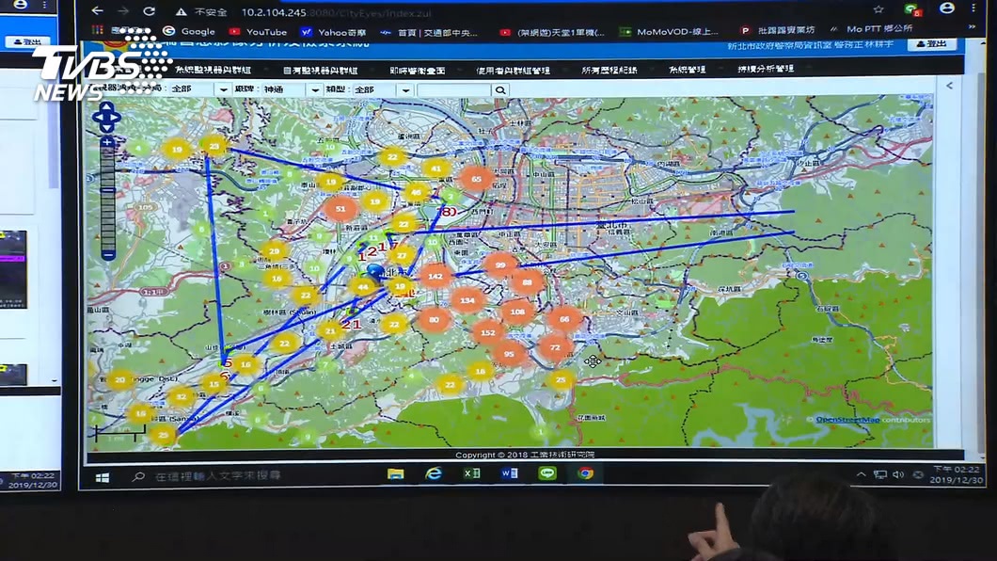Click the magnifier search button

pyautogui.click(x=500, y=90)
